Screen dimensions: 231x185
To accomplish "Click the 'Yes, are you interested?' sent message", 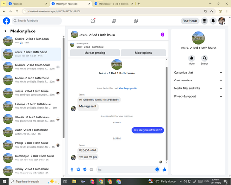I will pos(147,130).
